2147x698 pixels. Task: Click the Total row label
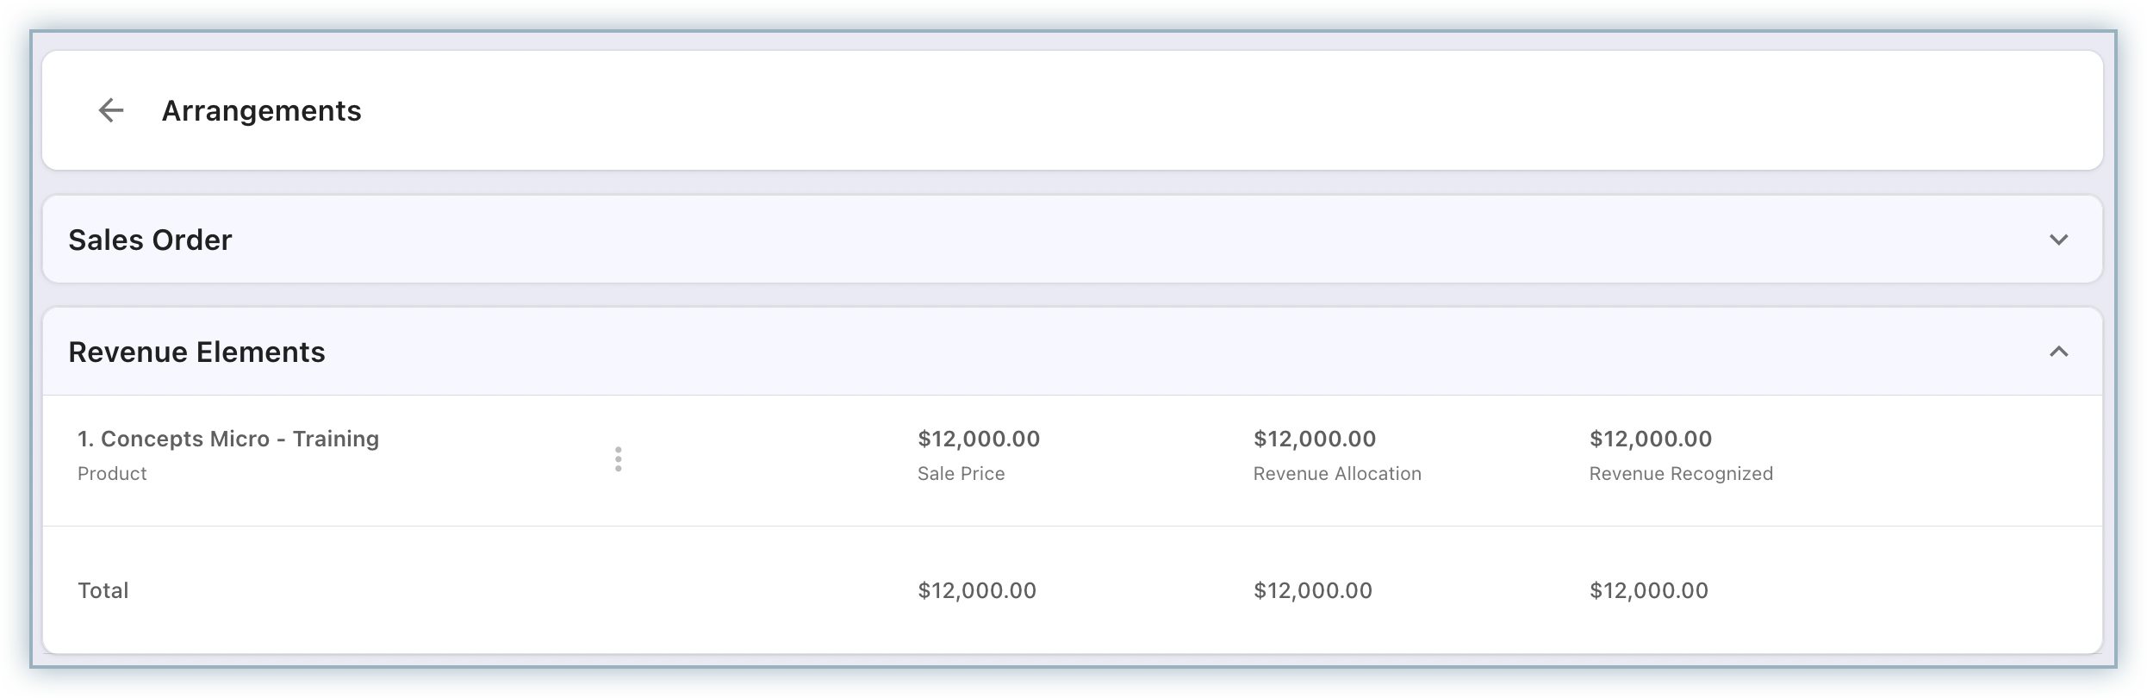103,590
